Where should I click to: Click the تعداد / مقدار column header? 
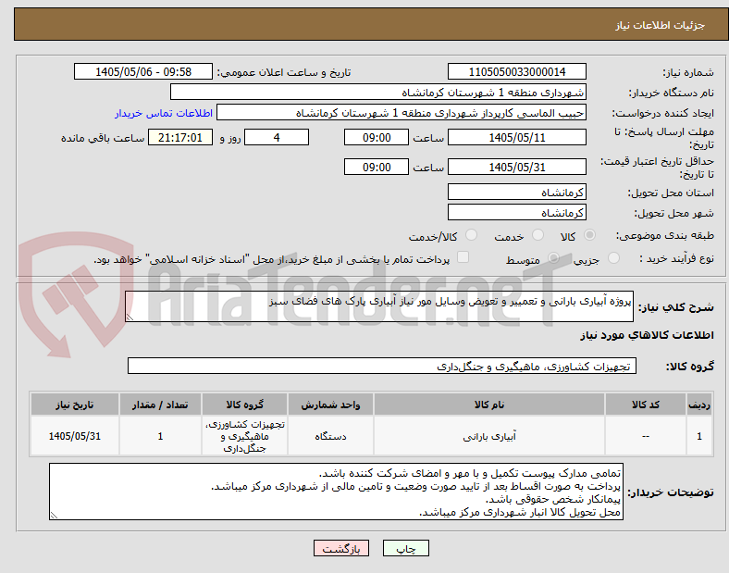click(x=160, y=405)
